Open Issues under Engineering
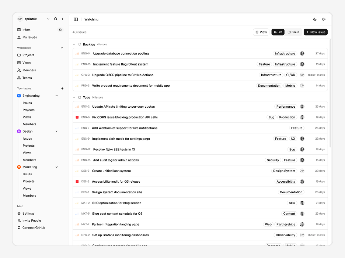 click(x=27, y=103)
